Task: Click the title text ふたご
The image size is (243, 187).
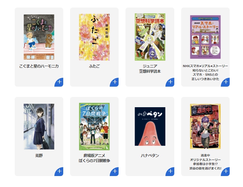Action: (94, 66)
